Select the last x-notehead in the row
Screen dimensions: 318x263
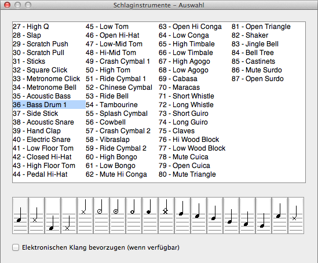coord(296,215)
